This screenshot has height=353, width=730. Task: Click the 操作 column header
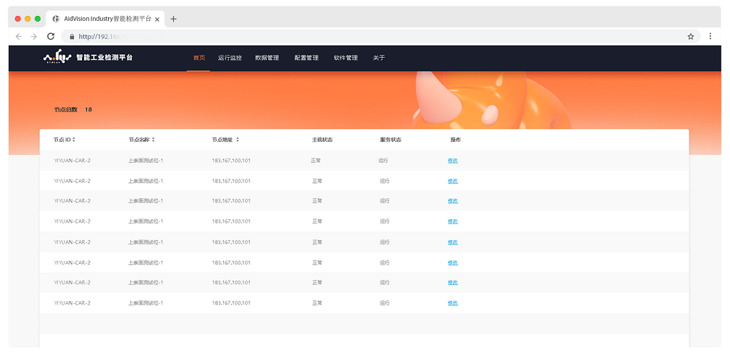click(x=455, y=140)
